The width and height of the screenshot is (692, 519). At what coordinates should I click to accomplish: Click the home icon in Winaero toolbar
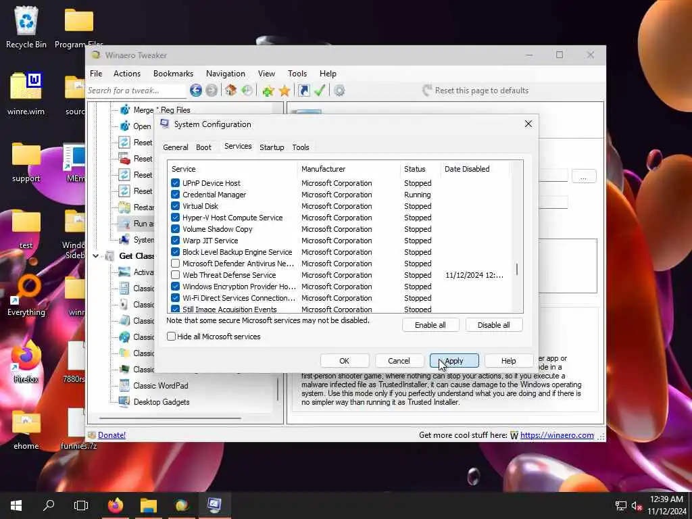tap(230, 91)
